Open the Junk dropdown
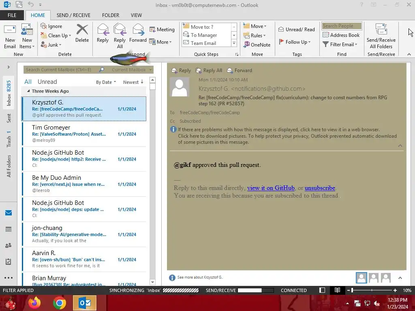 click(x=51, y=45)
